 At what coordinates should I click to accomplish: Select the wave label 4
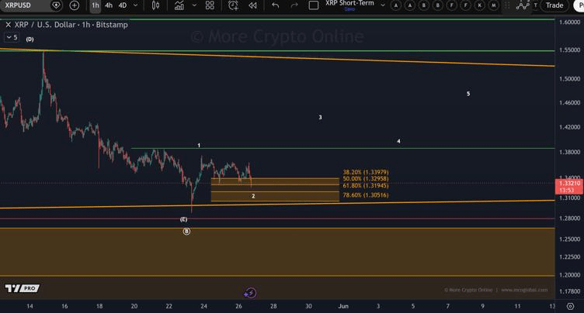point(398,141)
